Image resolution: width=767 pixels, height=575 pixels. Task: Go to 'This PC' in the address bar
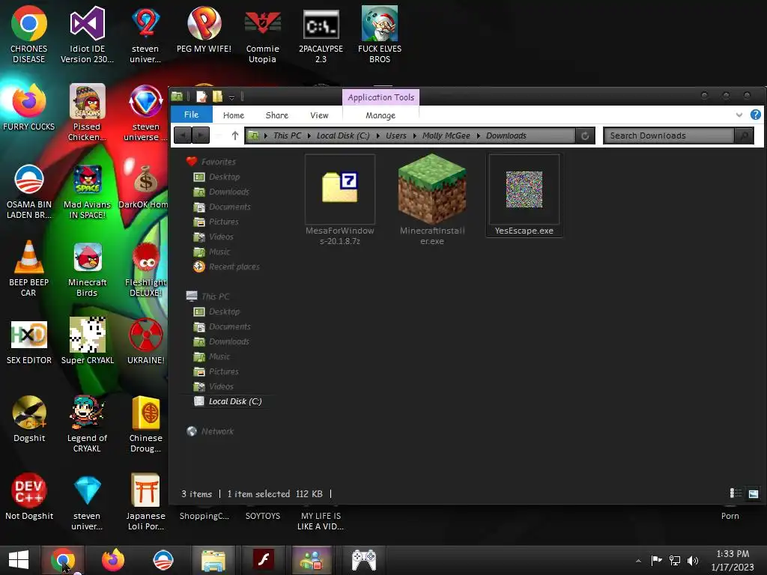[x=287, y=136]
